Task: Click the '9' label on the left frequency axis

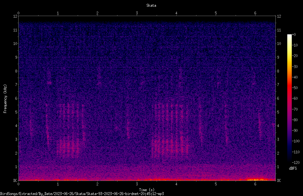Action: click(16, 57)
